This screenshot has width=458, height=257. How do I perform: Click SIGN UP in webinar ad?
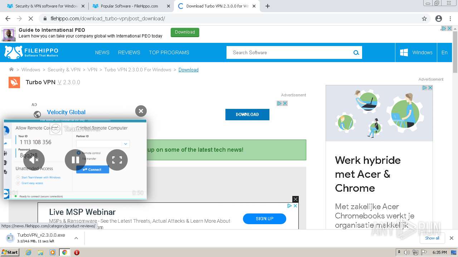[264, 219]
